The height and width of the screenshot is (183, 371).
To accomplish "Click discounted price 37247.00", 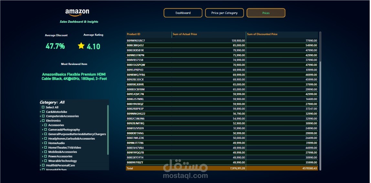I will (312, 109).
